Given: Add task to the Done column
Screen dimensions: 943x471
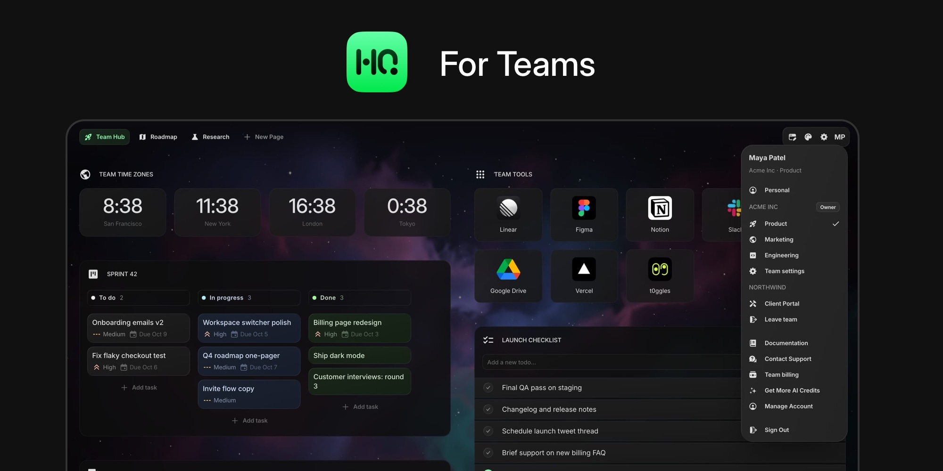Looking at the screenshot, I should [360, 407].
